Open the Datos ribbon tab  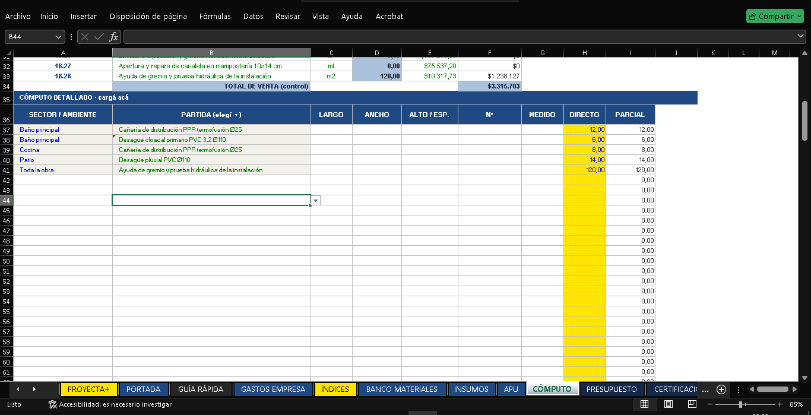coord(254,17)
